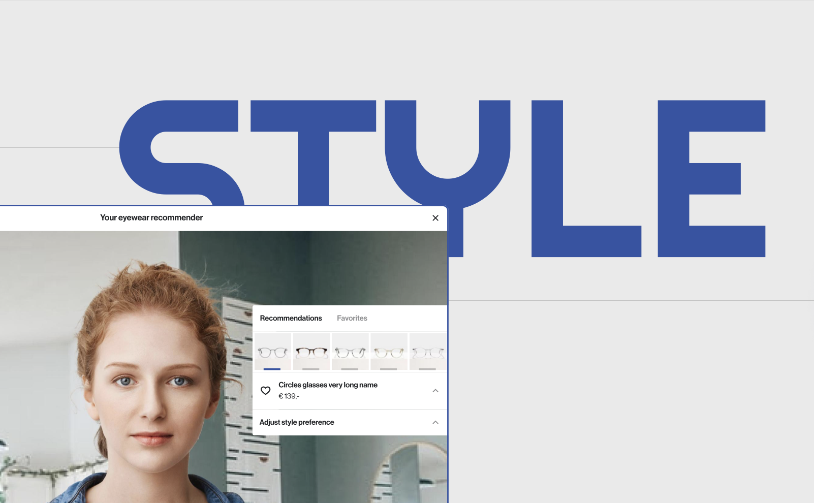Switch to the Recommendations tab
Screen dimensions: 814x503
click(x=291, y=318)
